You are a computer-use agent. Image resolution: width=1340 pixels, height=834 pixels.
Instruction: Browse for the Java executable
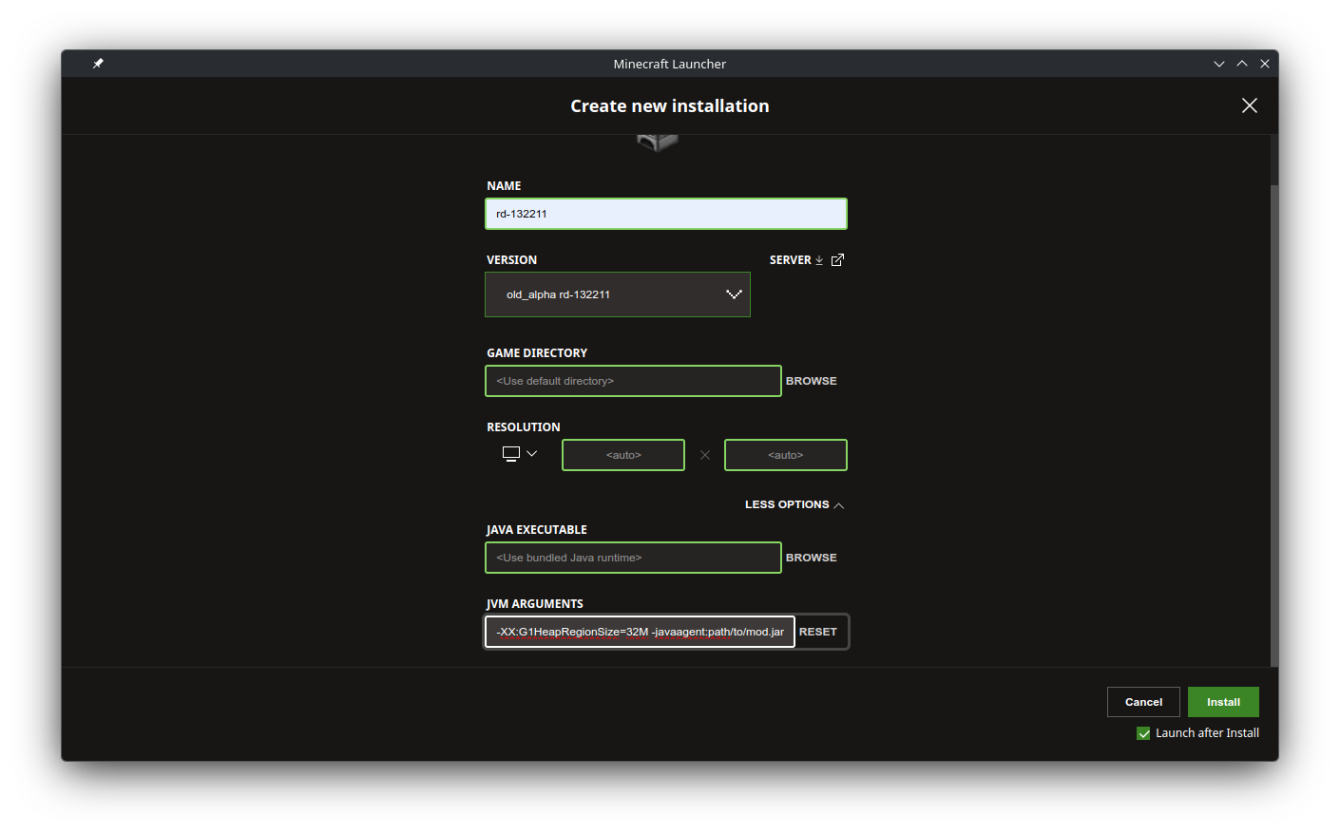click(812, 558)
